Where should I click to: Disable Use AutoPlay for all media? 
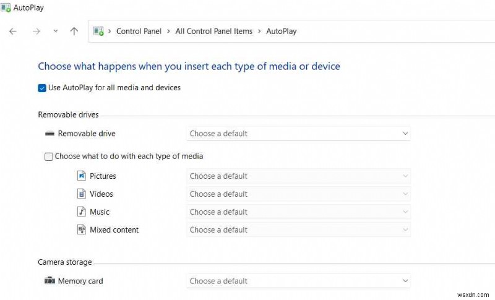(x=42, y=88)
